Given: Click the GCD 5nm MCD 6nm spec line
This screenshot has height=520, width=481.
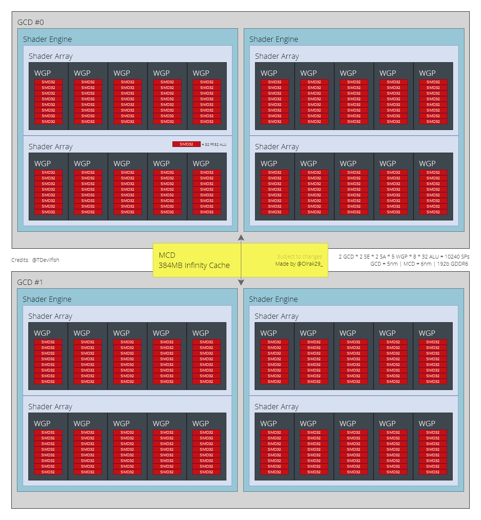Looking at the screenshot, I should coord(419,264).
